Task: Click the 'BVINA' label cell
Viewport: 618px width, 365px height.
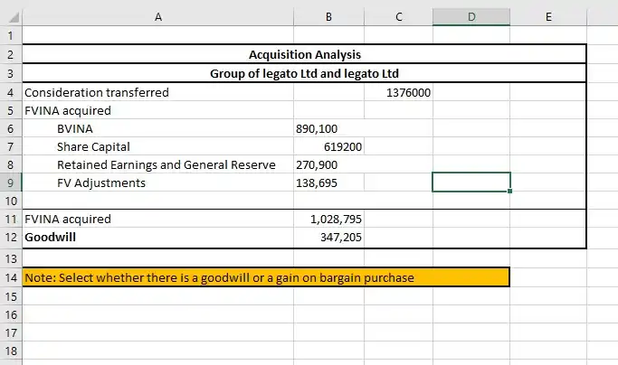Action: 158,129
